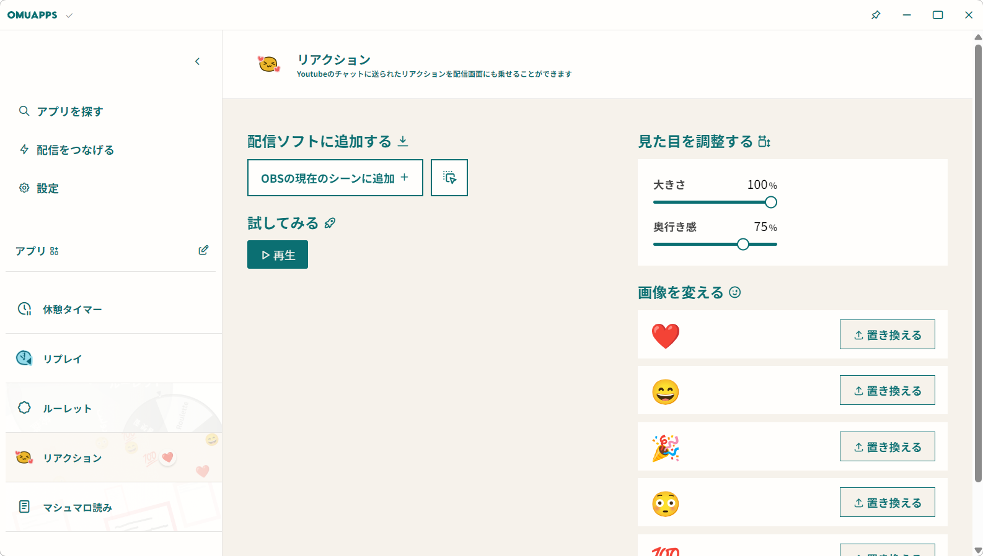
Task: Click the OMUAPPS logo text
Action: 32,15
